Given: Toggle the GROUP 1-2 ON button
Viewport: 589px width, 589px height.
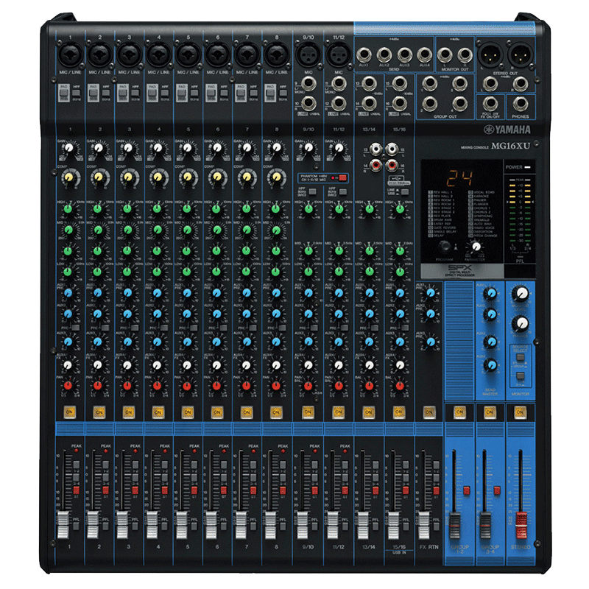Looking at the screenshot, I should [459, 412].
